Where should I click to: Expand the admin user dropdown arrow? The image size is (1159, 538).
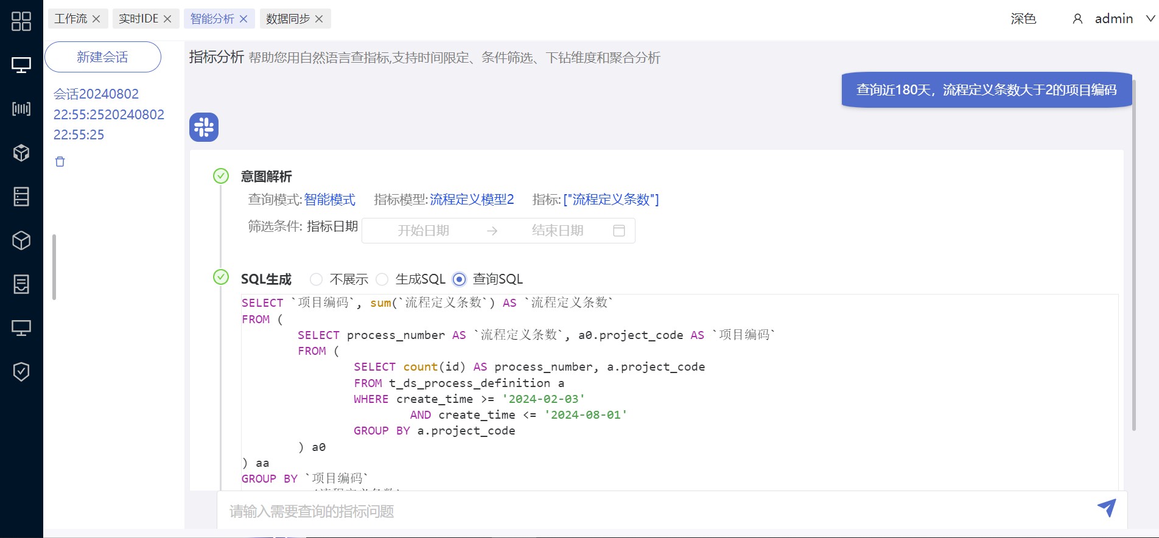[1150, 19]
